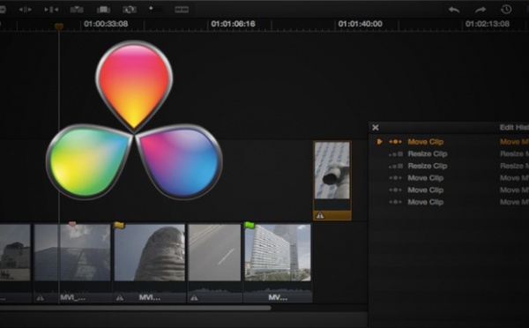Click the orange current-state arrow in Edit History
The image size is (529, 328).
379,142
